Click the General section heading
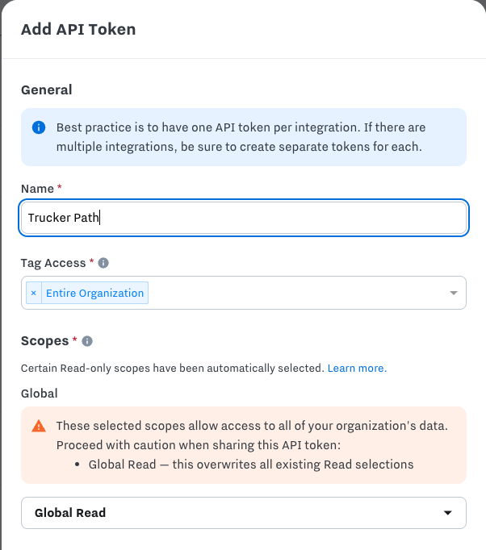This screenshot has width=486, height=550. (x=46, y=90)
